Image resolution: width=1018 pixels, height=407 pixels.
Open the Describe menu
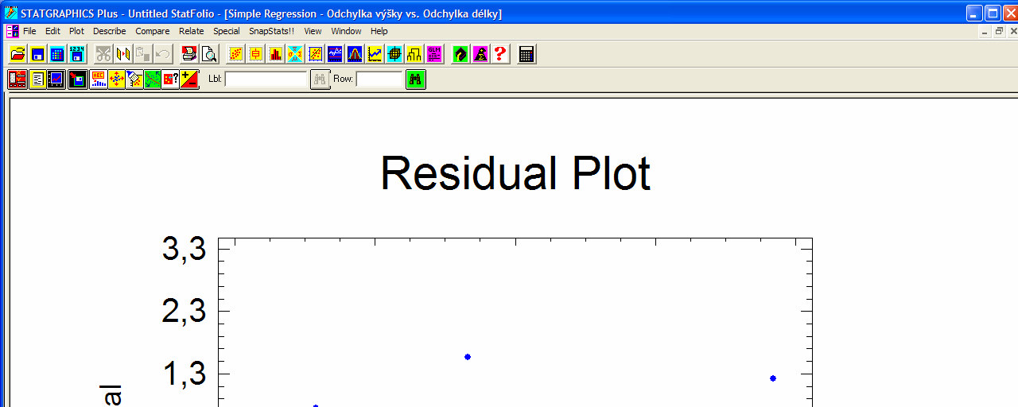110,31
